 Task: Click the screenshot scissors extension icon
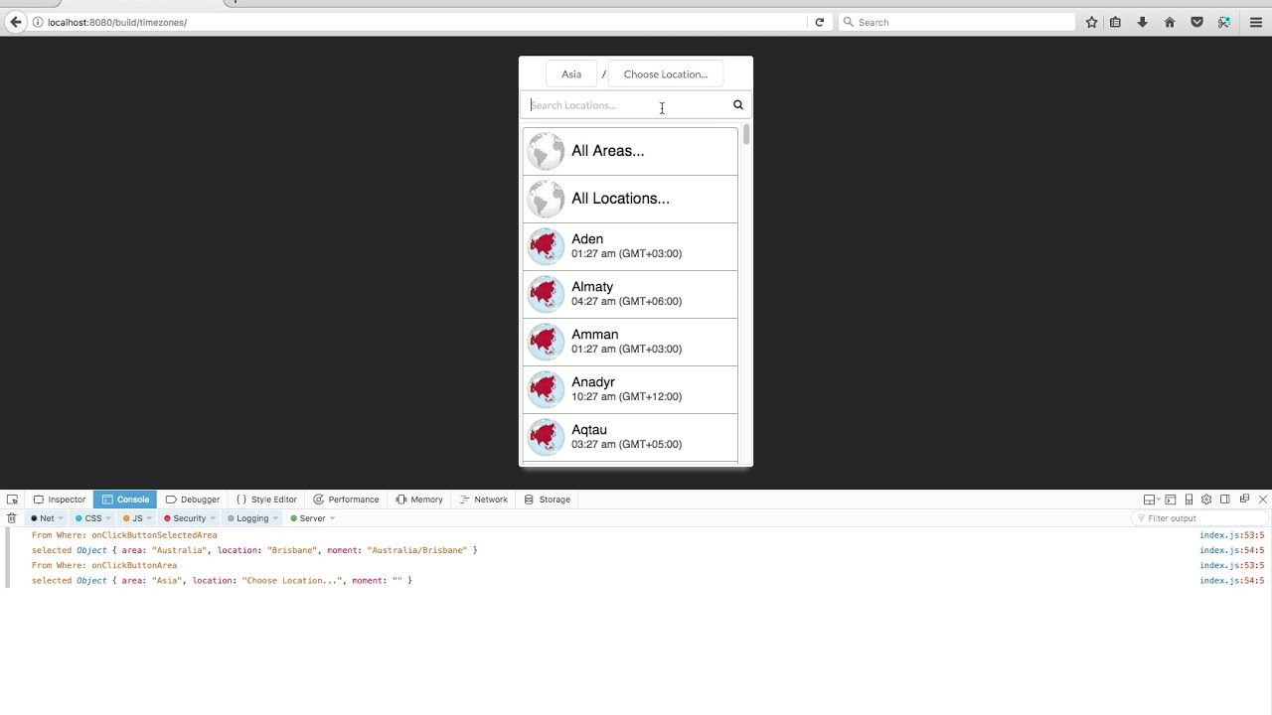[1224, 22]
